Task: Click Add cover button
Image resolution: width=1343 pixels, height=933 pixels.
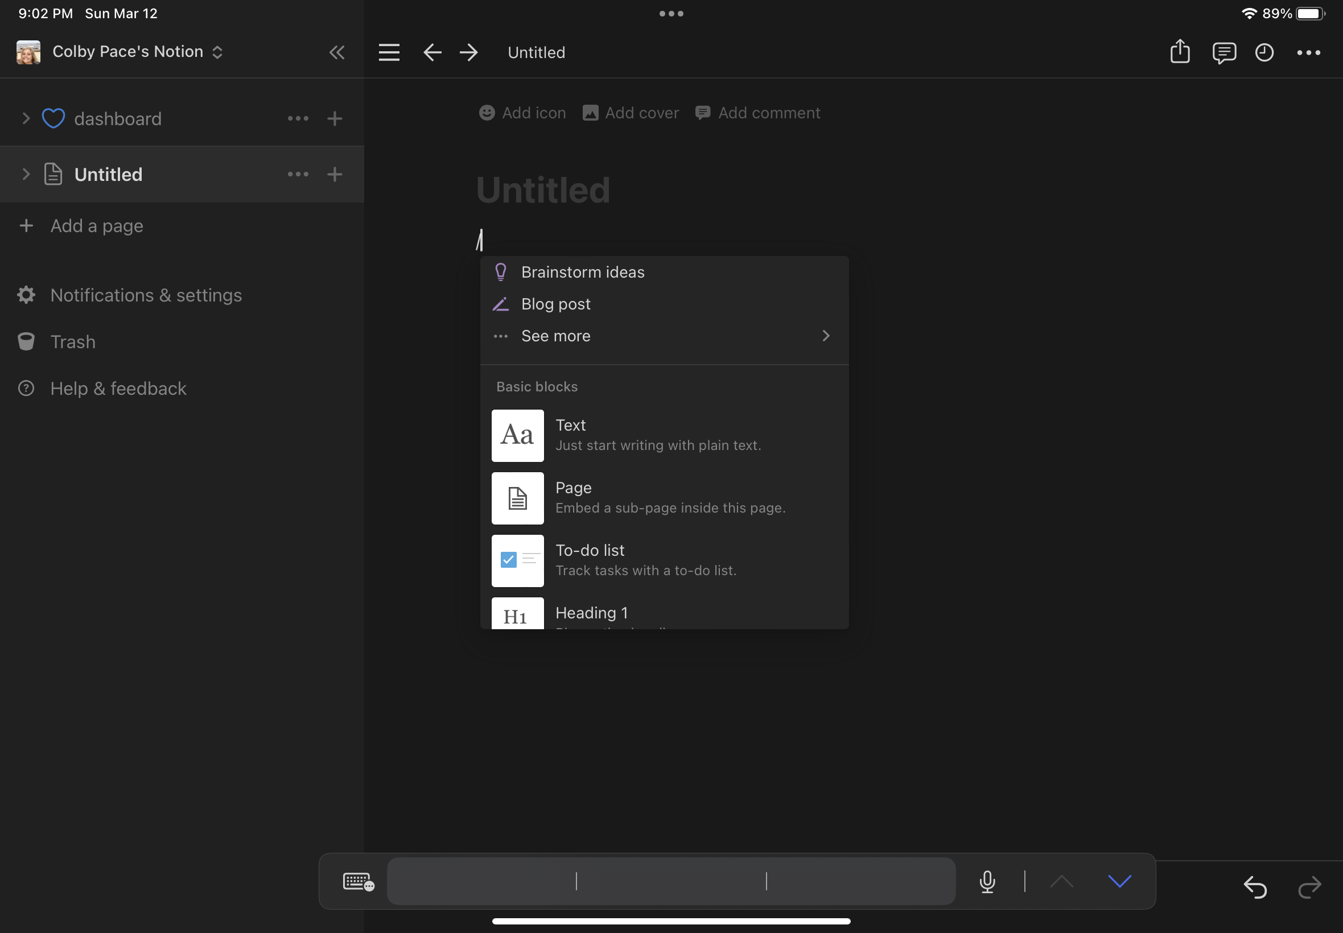Action: pyautogui.click(x=631, y=113)
